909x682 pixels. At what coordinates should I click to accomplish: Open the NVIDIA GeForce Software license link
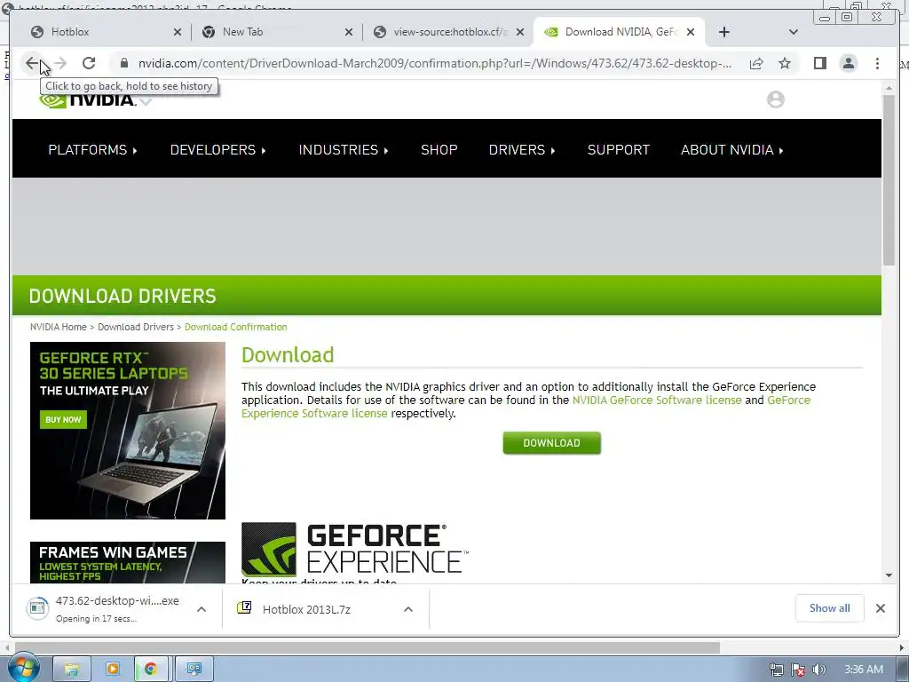click(x=657, y=400)
